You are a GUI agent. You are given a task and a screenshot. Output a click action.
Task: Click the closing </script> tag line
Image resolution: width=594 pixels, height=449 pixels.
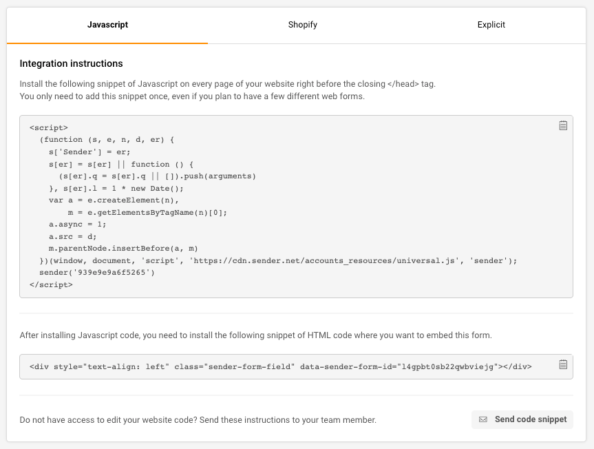[51, 284]
